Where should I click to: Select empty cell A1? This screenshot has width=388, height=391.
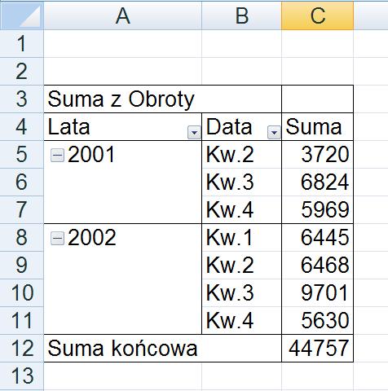click(x=123, y=43)
